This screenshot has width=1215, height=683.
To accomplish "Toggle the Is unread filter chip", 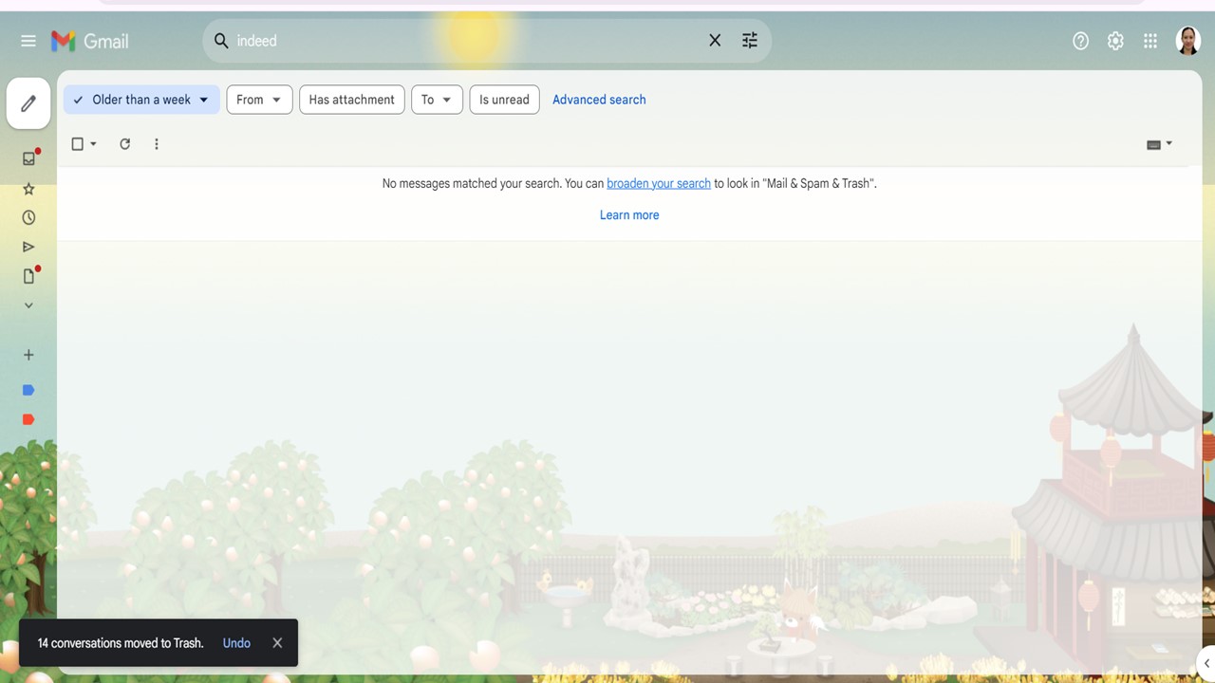I will coord(504,100).
